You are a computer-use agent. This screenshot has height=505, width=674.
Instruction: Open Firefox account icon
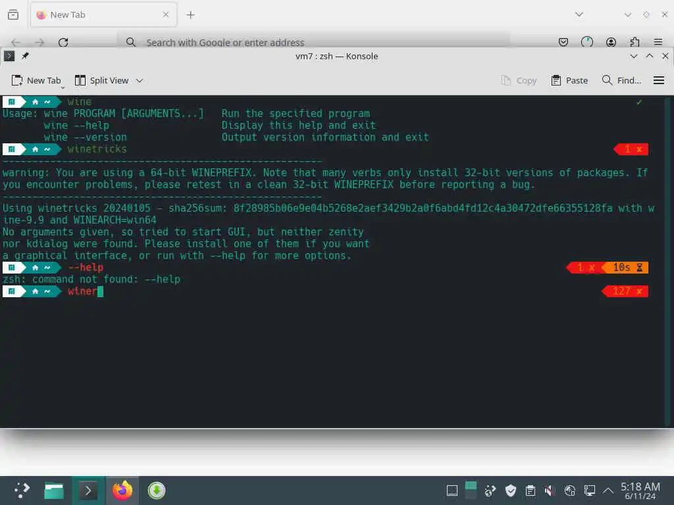(x=611, y=41)
